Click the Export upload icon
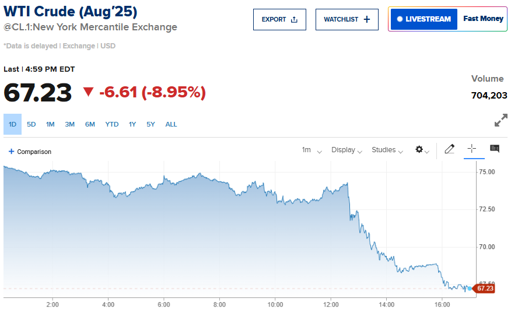 pyautogui.click(x=294, y=19)
